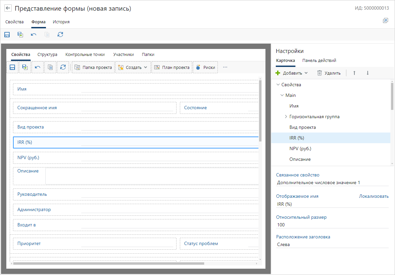
Task: Select the Вид проекта field in preview
Action: tap(136, 127)
